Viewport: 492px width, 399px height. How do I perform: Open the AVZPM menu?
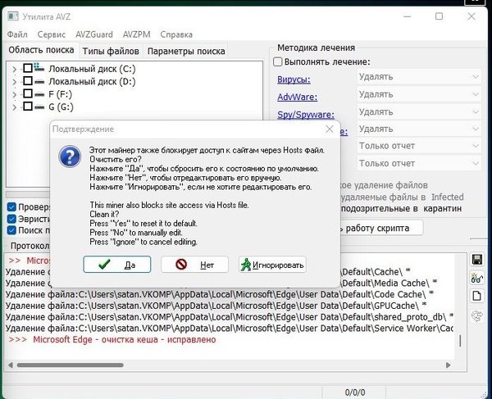[x=136, y=34]
